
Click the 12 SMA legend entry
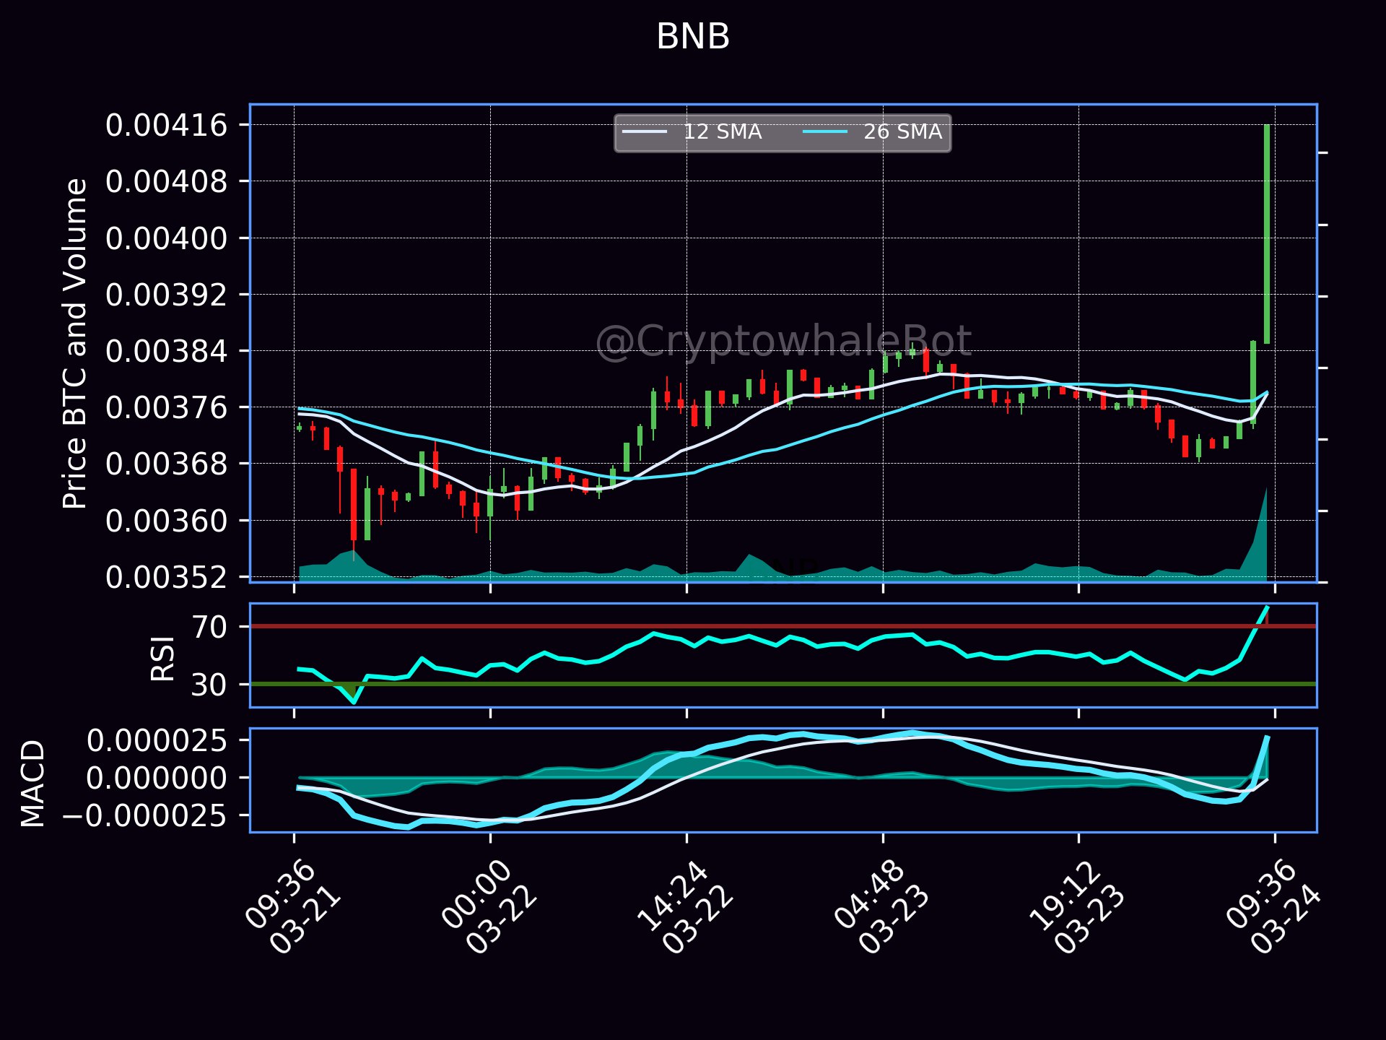click(x=692, y=132)
